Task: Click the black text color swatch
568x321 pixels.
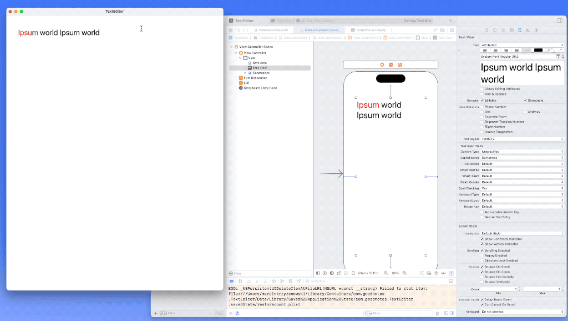Action: pos(537,50)
